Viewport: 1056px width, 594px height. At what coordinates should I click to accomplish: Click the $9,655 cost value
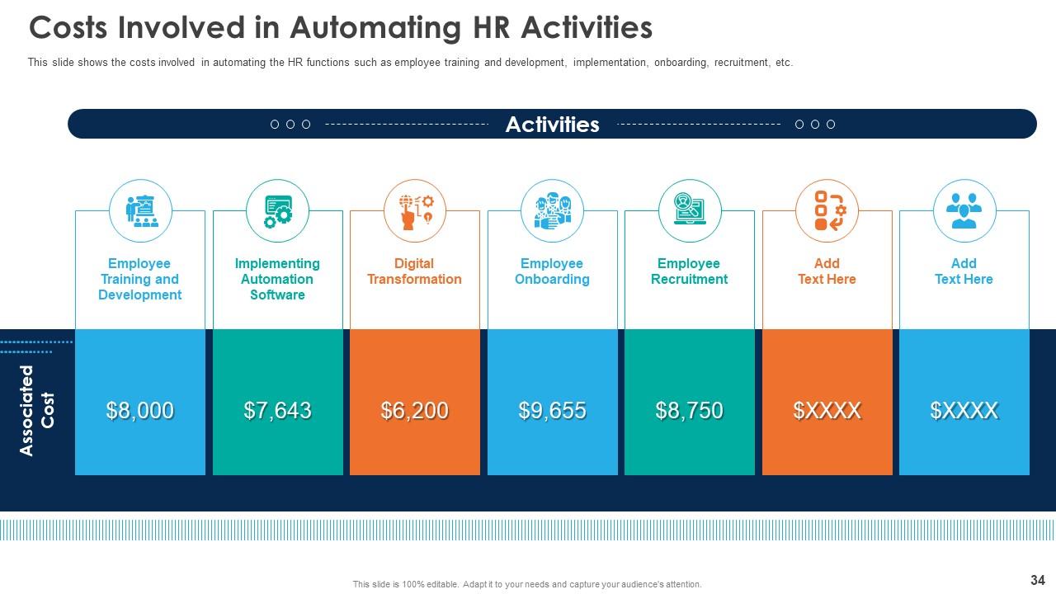coord(552,410)
